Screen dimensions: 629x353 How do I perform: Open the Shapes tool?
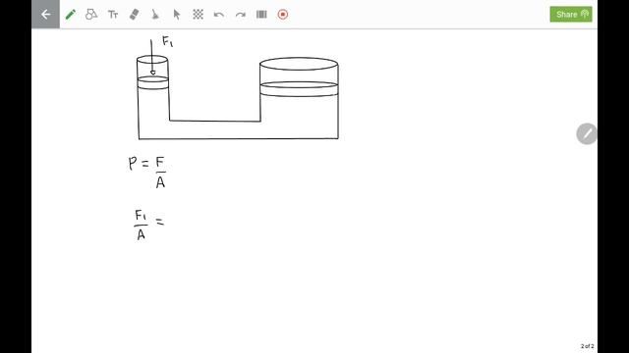pos(91,15)
